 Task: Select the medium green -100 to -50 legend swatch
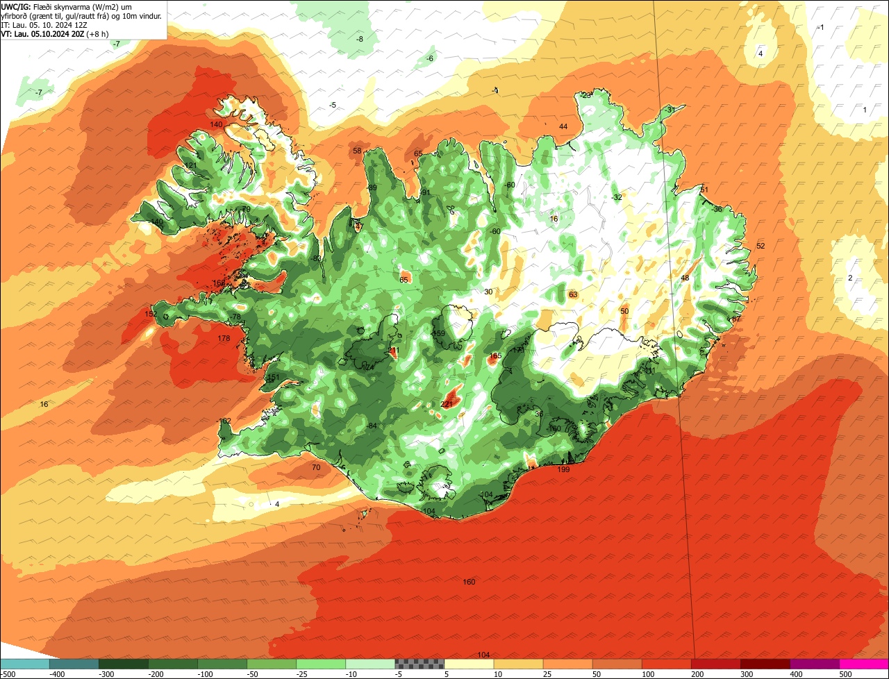click(x=222, y=664)
